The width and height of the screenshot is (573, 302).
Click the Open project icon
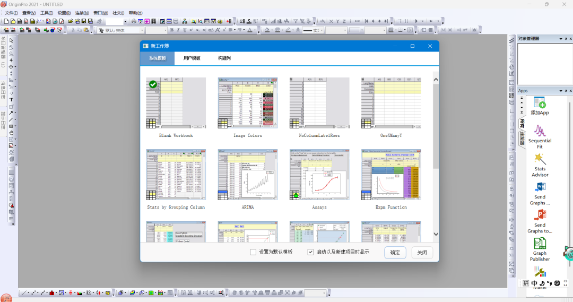point(70,21)
